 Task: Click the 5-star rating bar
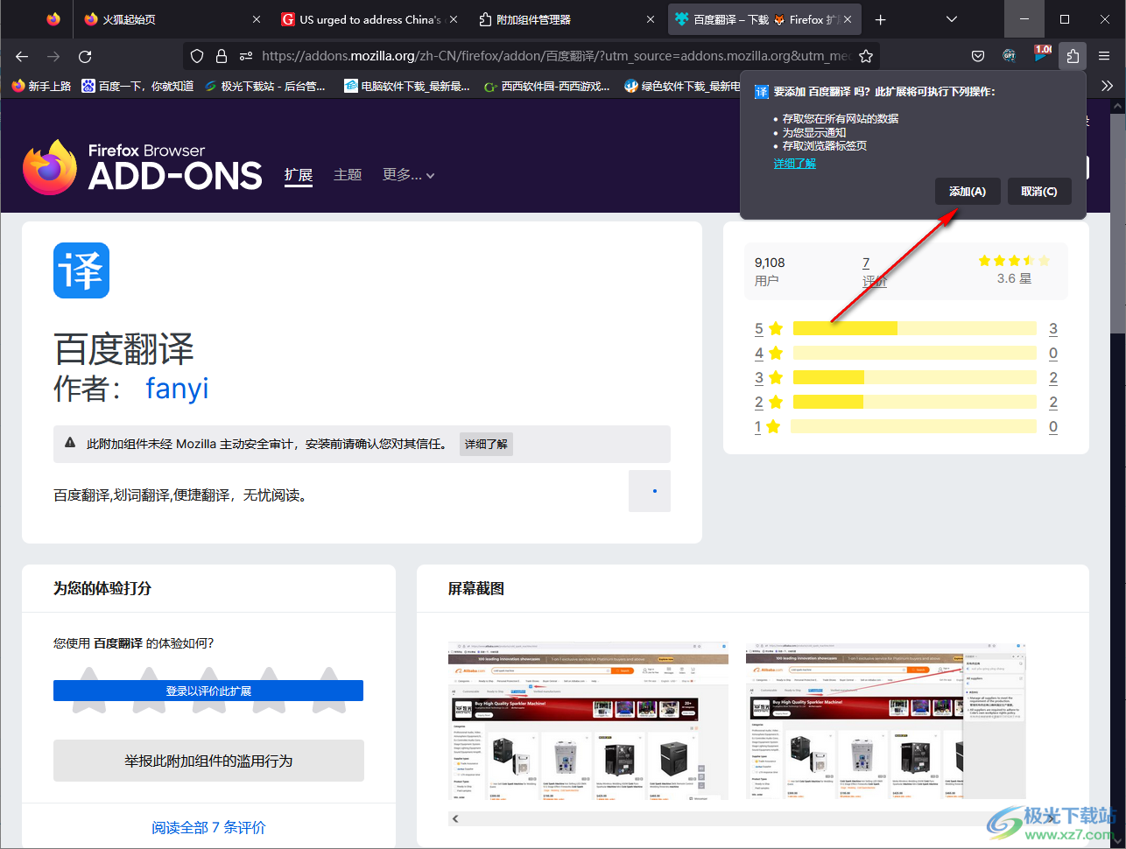[x=914, y=328]
